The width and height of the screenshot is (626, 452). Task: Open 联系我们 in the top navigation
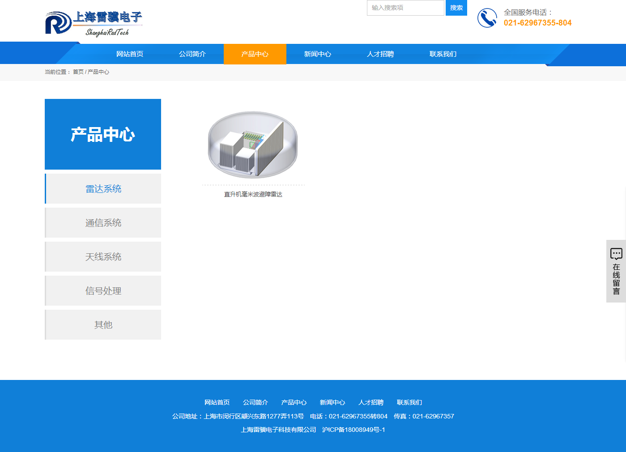pos(443,54)
